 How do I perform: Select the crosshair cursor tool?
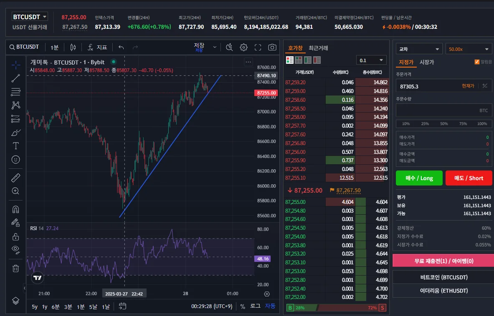[15, 65]
